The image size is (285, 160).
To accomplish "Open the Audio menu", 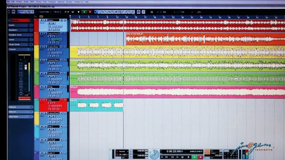I will (26, 2).
